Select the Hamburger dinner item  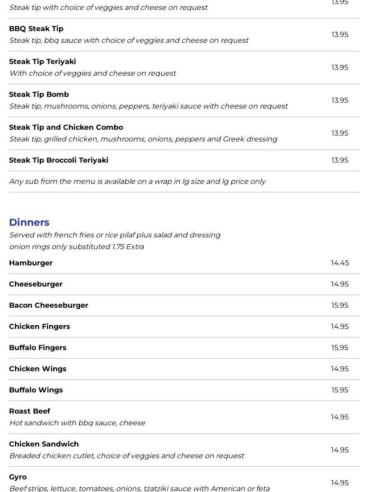click(31, 263)
